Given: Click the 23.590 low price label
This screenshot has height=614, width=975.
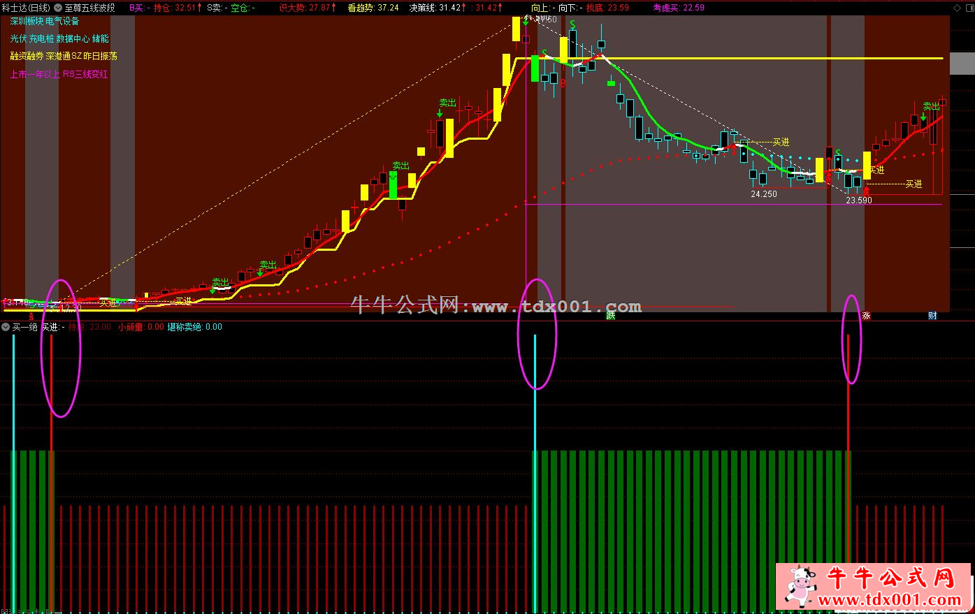Looking at the screenshot, I should 859,200.
